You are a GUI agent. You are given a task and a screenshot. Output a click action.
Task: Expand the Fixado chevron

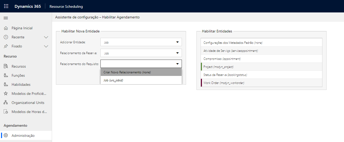[46, 46]
